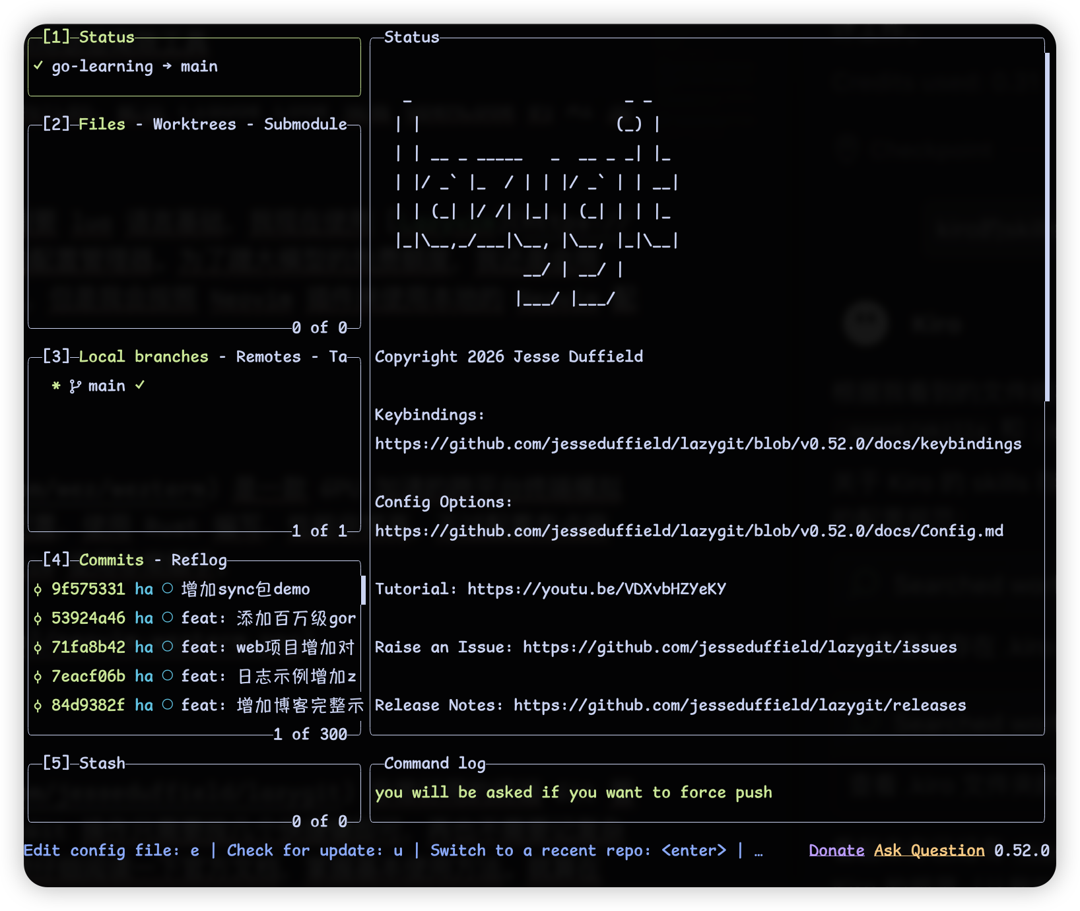Open the lazygit keybindings docs URL
1080x911 pixels.
(698, 444)
